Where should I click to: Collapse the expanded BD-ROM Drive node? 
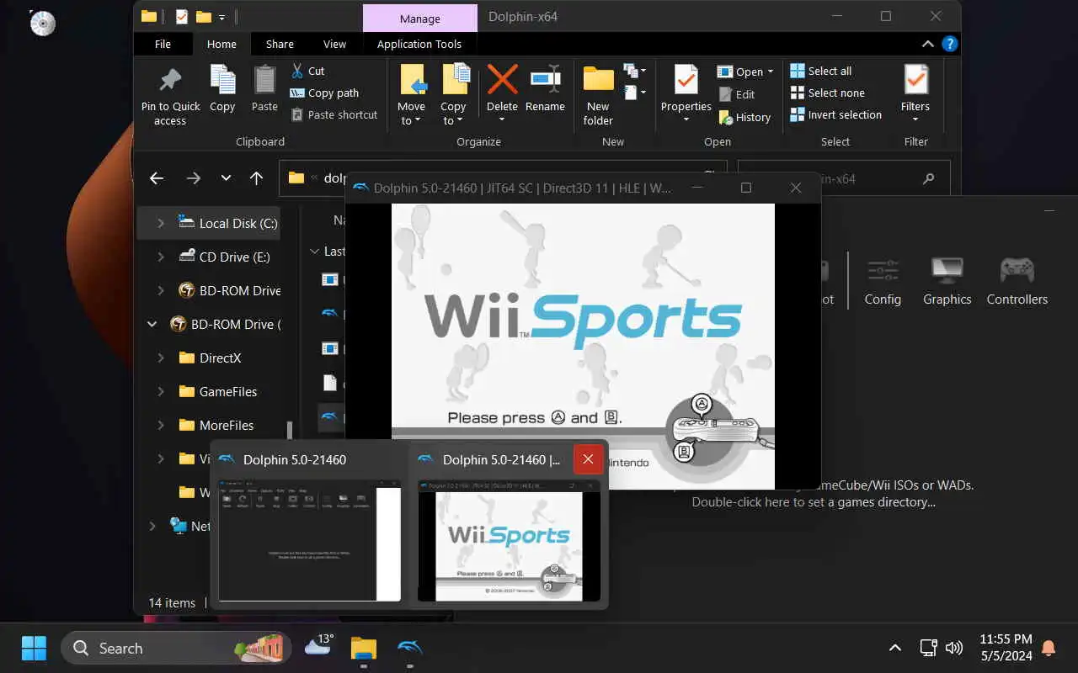152,324
